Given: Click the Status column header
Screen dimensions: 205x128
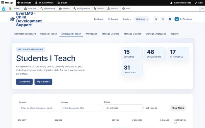Looking at the screenshot, I should click(x=115, y=120).
